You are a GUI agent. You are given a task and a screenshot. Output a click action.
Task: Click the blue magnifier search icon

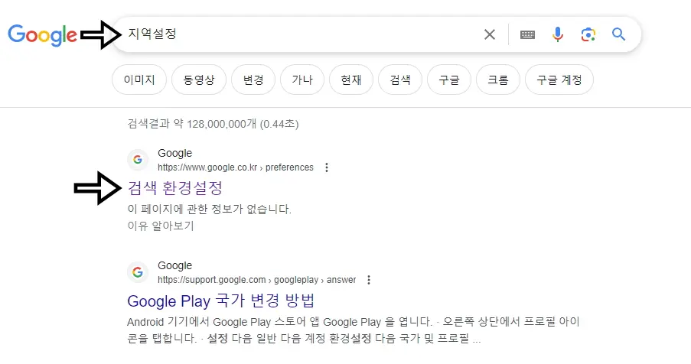618,34
